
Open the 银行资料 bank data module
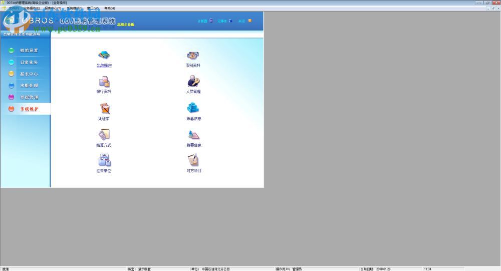(104, 85)
